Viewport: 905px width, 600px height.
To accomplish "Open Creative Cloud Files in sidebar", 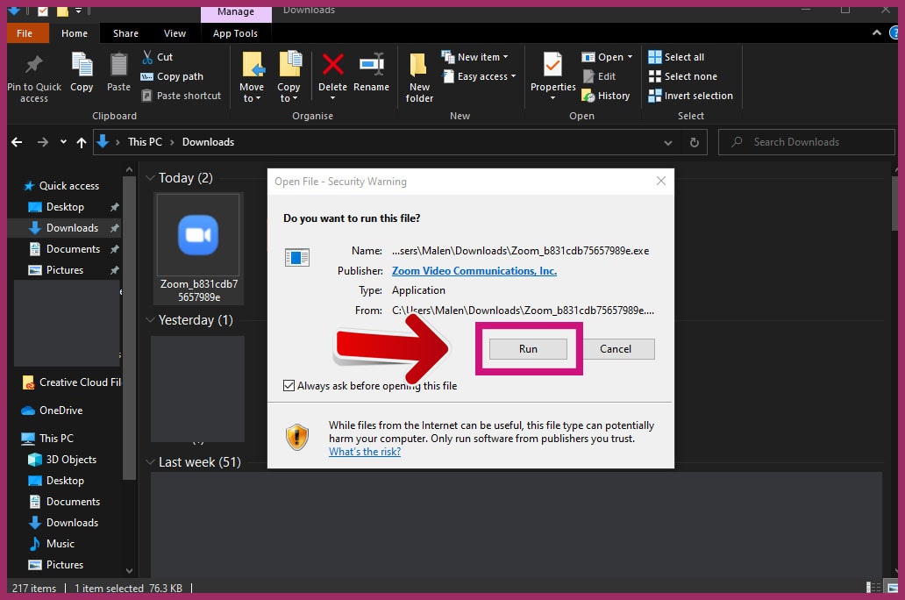I will coord(71,382).
